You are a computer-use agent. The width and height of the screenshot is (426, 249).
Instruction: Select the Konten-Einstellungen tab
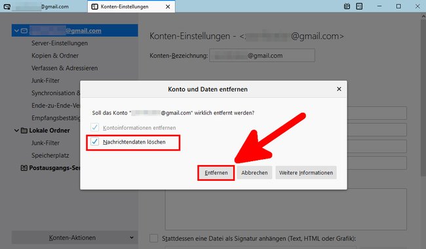131,7
